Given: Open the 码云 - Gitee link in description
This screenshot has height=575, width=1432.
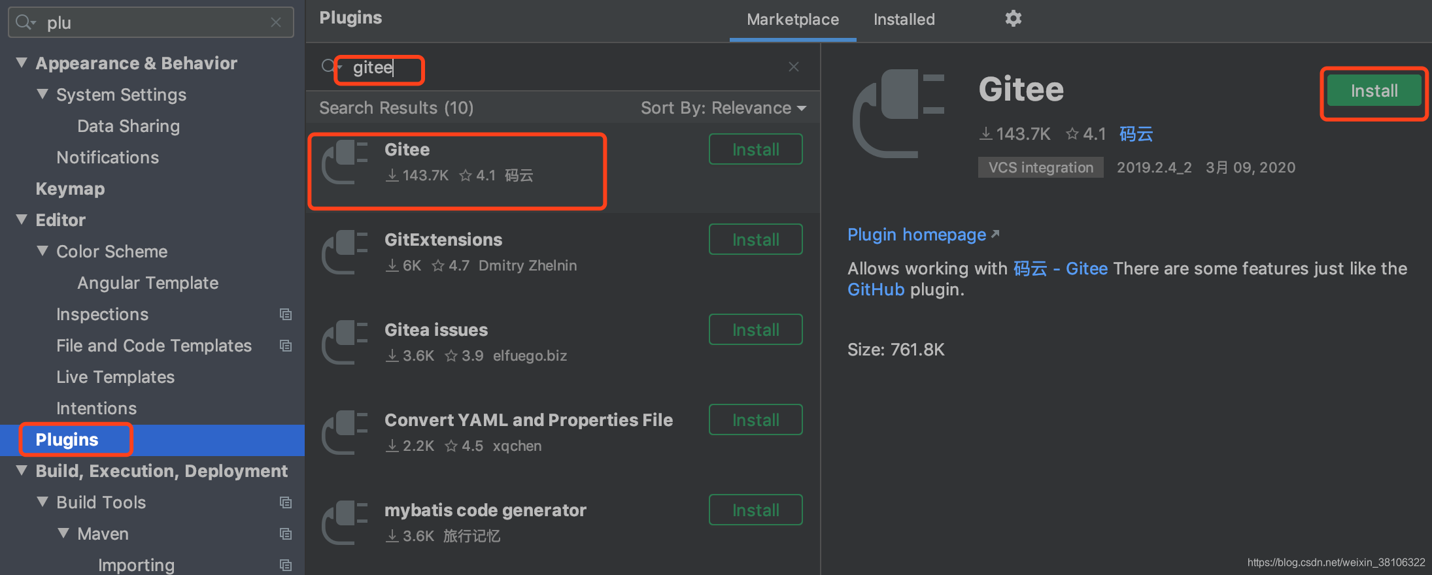Looking at the screenshot, I should (1061, 269).
